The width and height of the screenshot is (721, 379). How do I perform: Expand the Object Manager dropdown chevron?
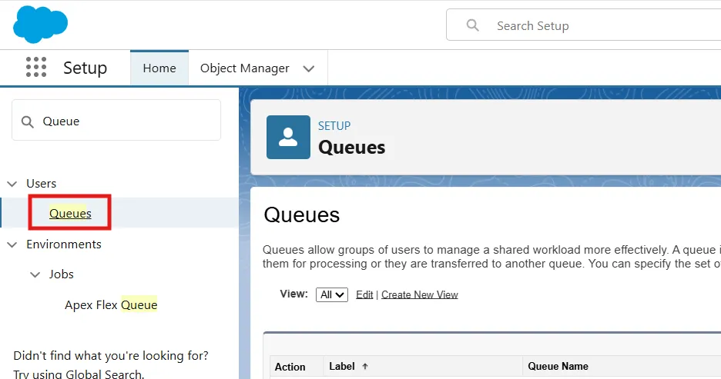309,68
